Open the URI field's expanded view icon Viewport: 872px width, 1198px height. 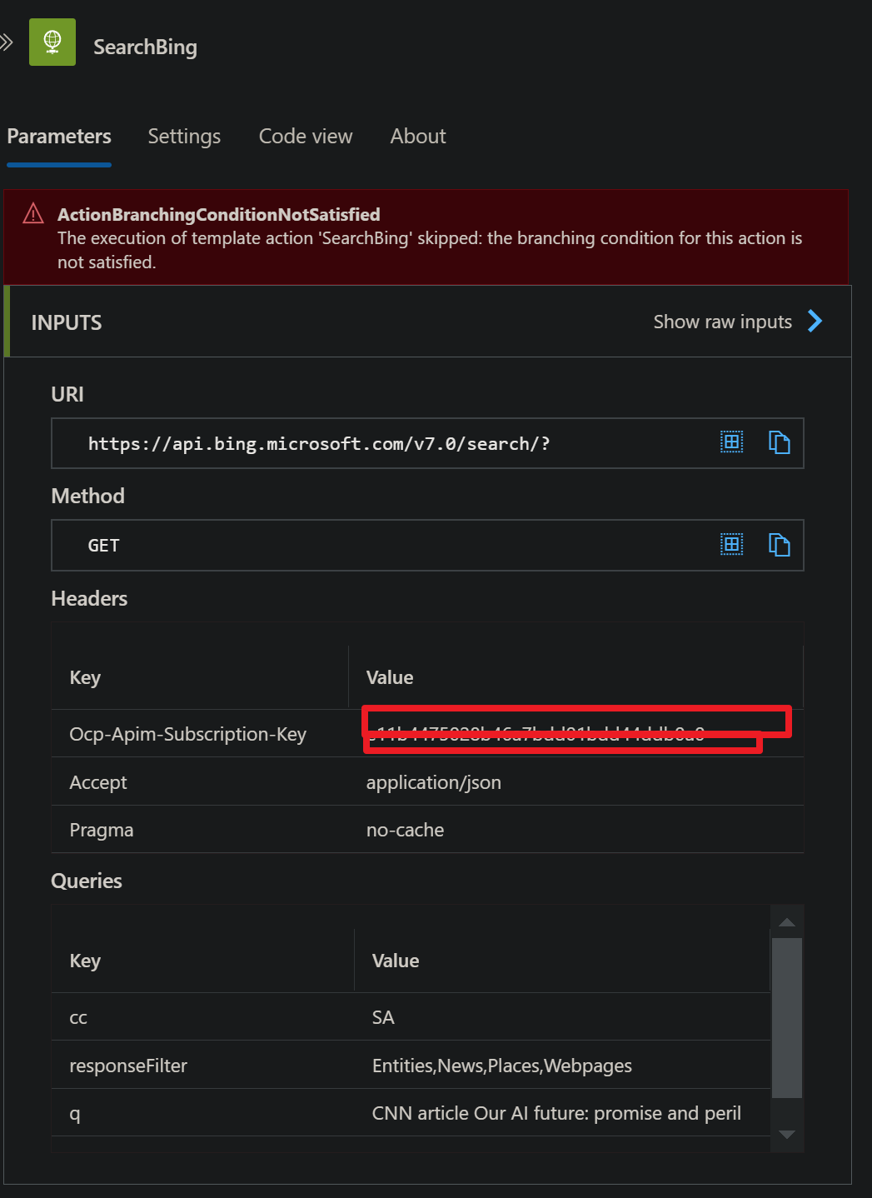[x=732, y=442]
